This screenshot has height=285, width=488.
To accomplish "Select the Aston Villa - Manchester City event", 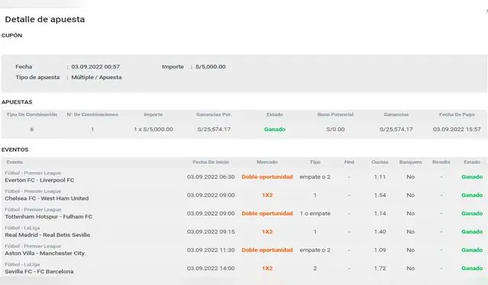I will point(44,253).
